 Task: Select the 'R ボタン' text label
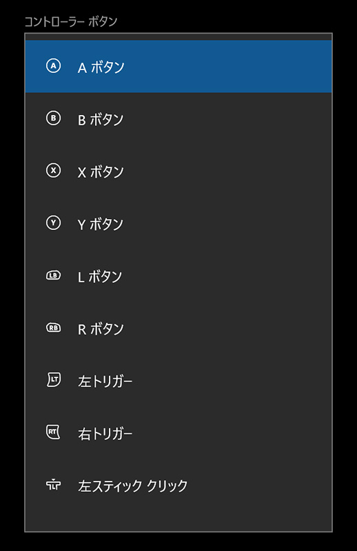click(x=101, y=329)
